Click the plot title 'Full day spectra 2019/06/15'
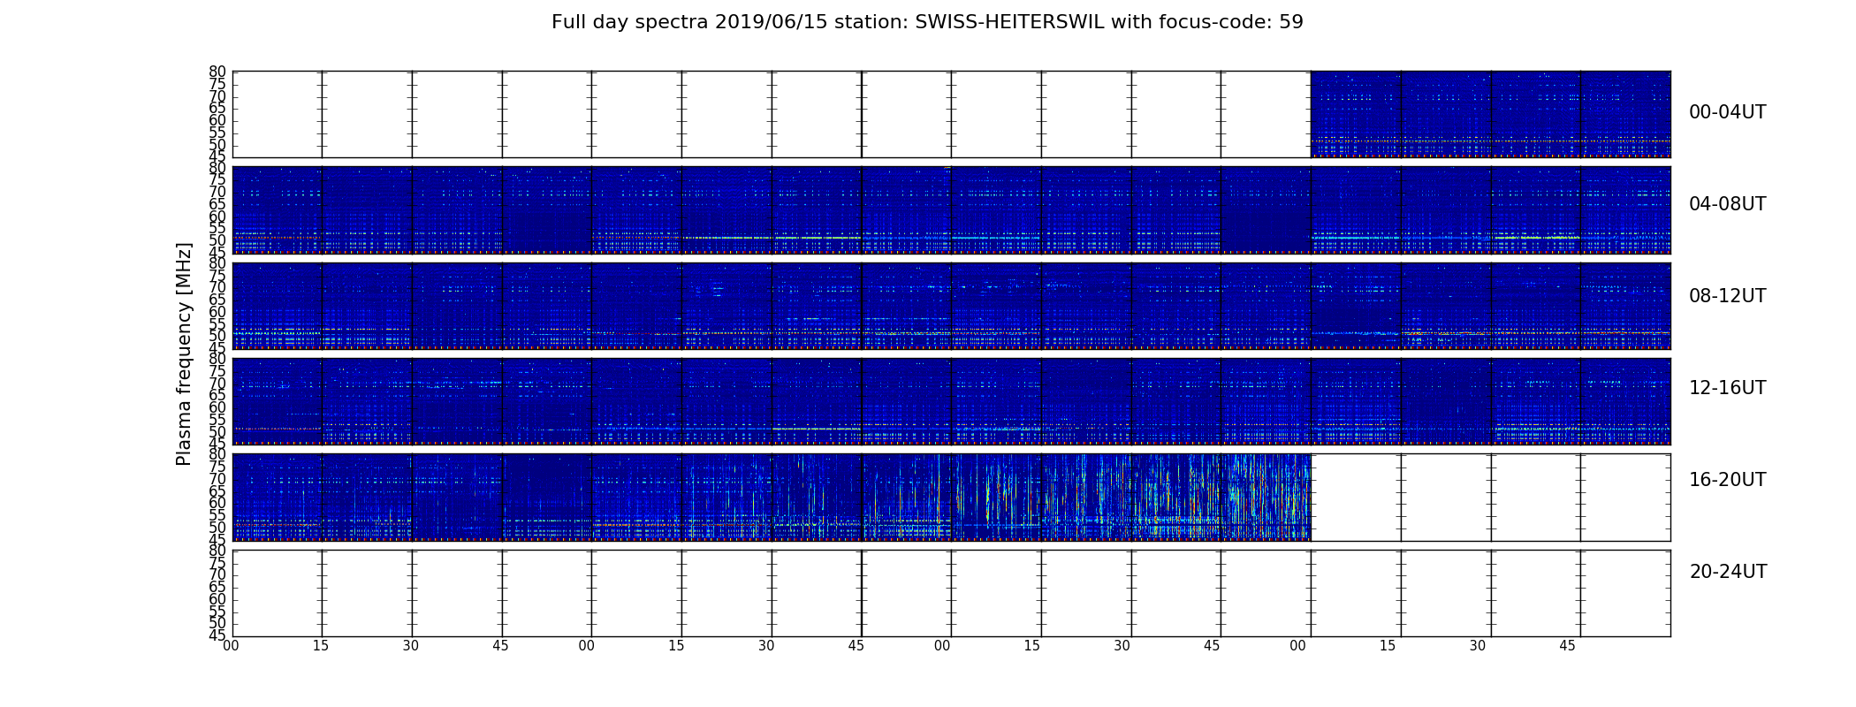Screen dimensions: 1856x707 pyautogui.click(x=927, y=22)
